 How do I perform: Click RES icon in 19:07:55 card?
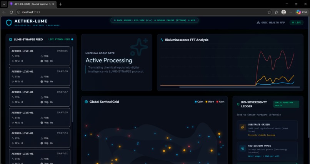[x=13, y=123]
